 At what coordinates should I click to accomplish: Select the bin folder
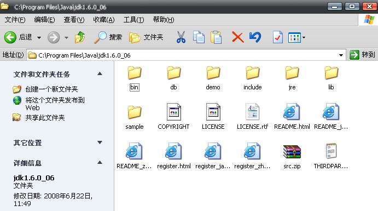tap(134, 78)
